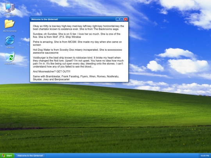The width and height of the screenshot is (211, 158).
Task: Close the Welcome to the Qinternet window
Action: click(x=125, y=20)
